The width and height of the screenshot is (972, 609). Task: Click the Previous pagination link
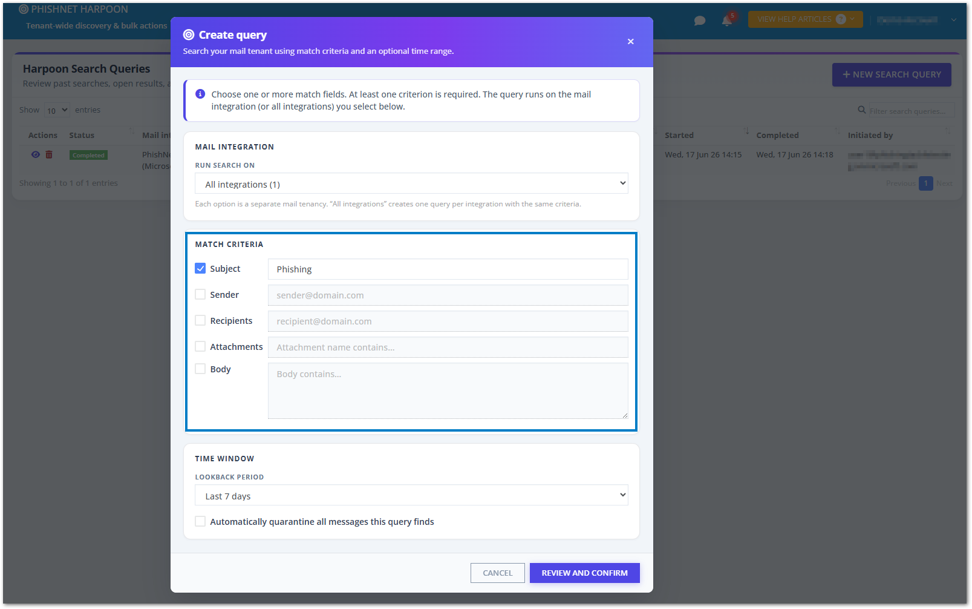point(901,183)
